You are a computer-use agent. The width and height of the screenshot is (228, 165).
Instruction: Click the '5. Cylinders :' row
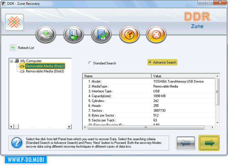click(149, 101)
